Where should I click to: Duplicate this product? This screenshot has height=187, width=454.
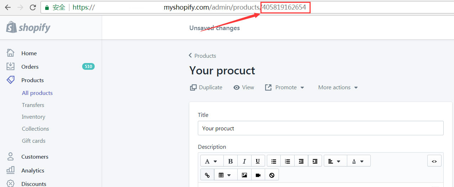[x=206, y=87]
